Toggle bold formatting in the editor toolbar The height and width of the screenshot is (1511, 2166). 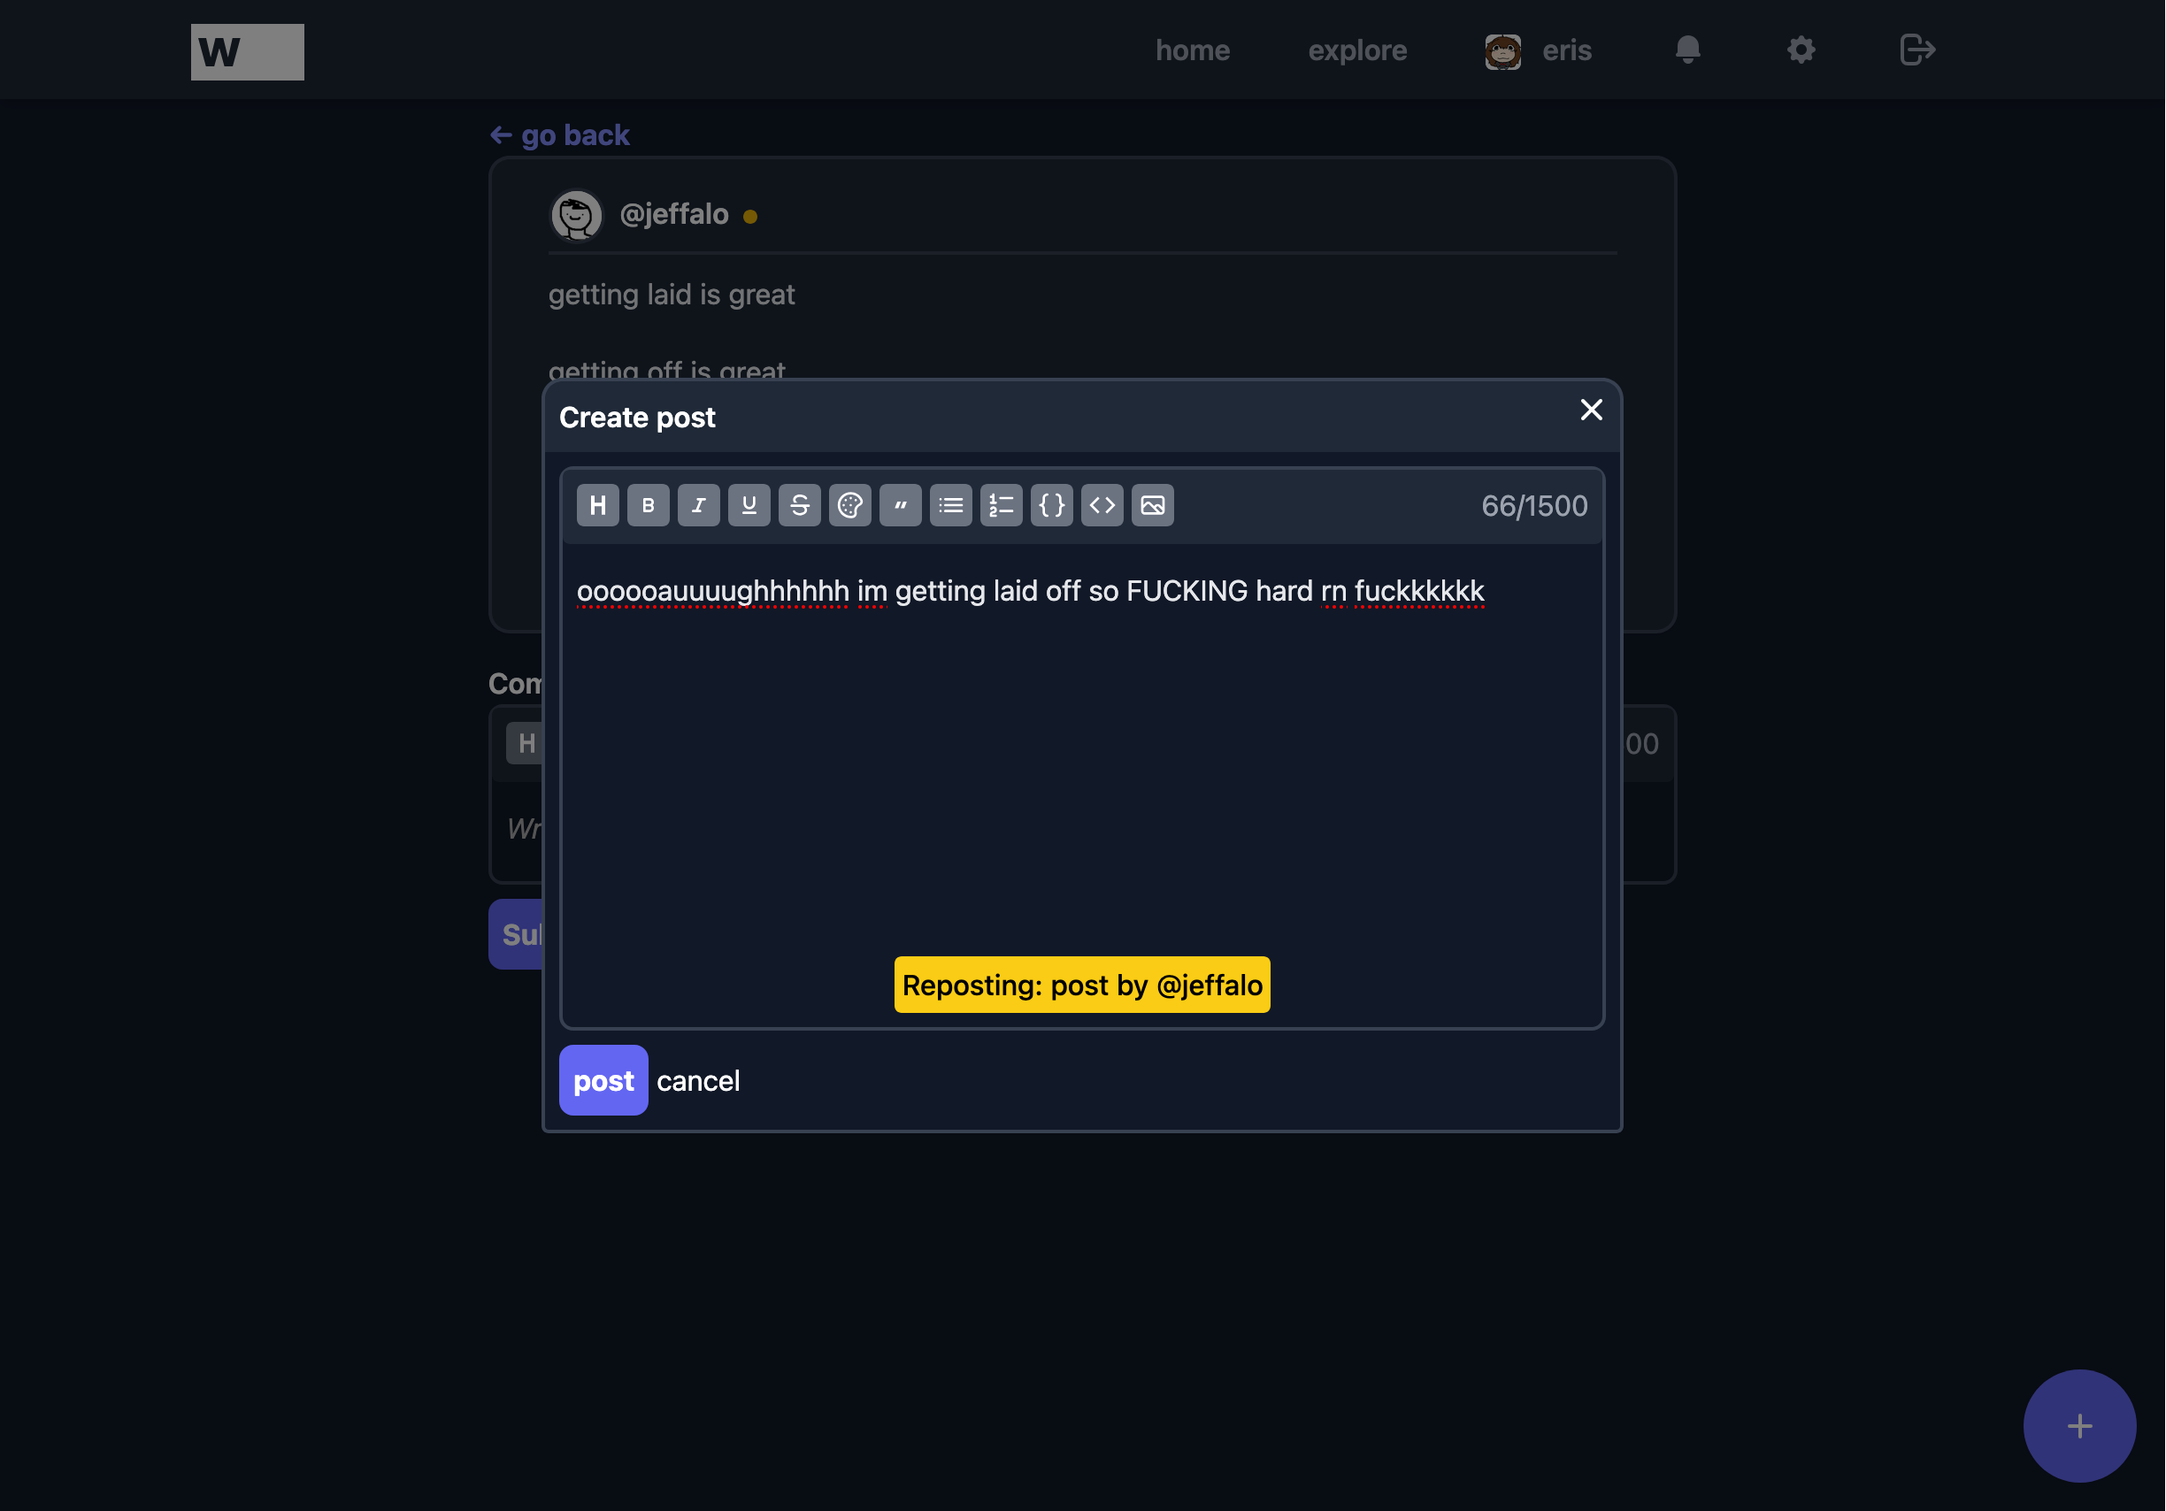648,505
